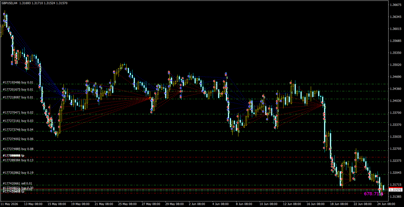The width and height of the screenshot is (404, 207).
Task: Click price scale value 1.34030
Action: [396, 101]
